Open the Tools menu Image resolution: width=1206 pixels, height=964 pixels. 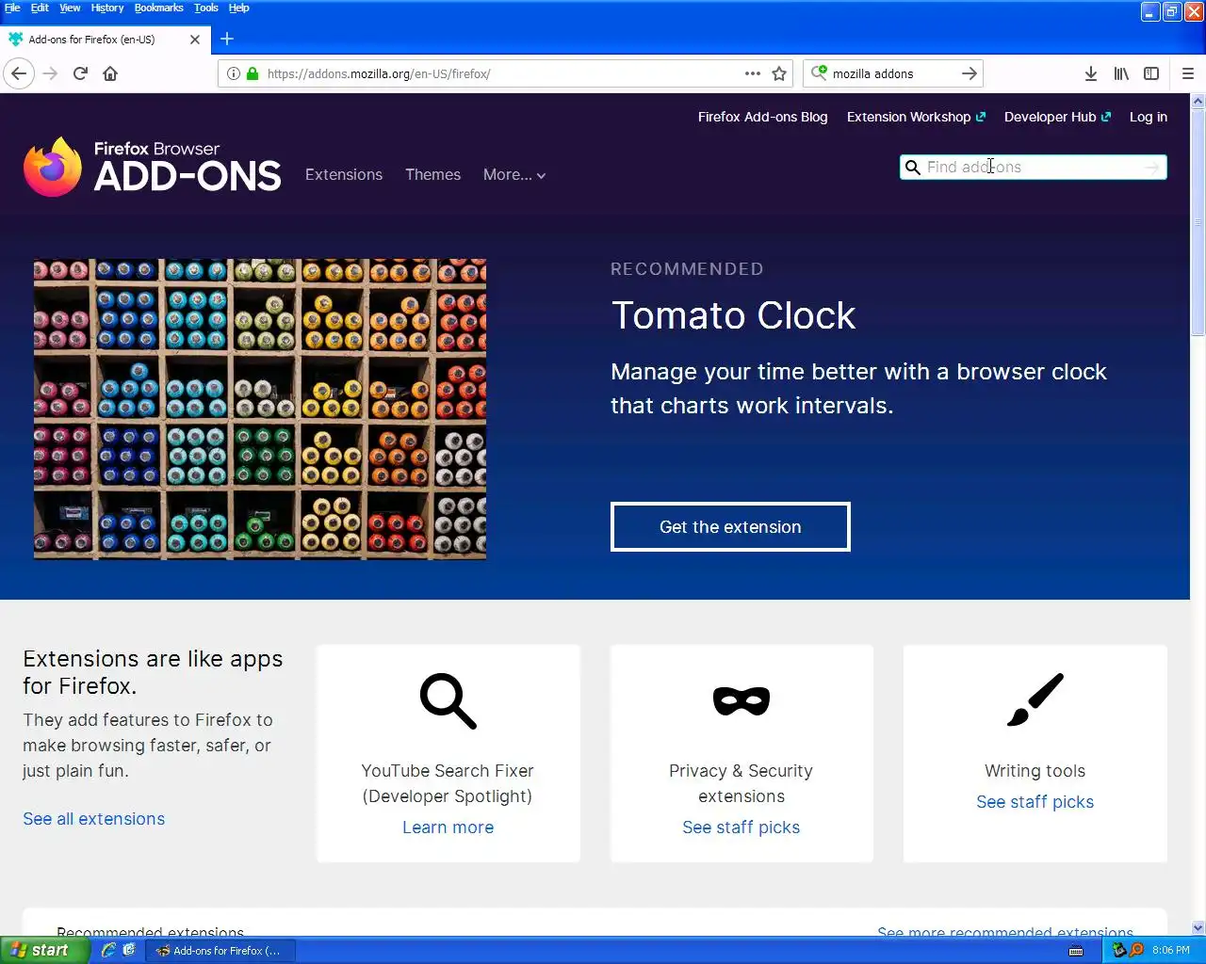[x=206, y=8]
